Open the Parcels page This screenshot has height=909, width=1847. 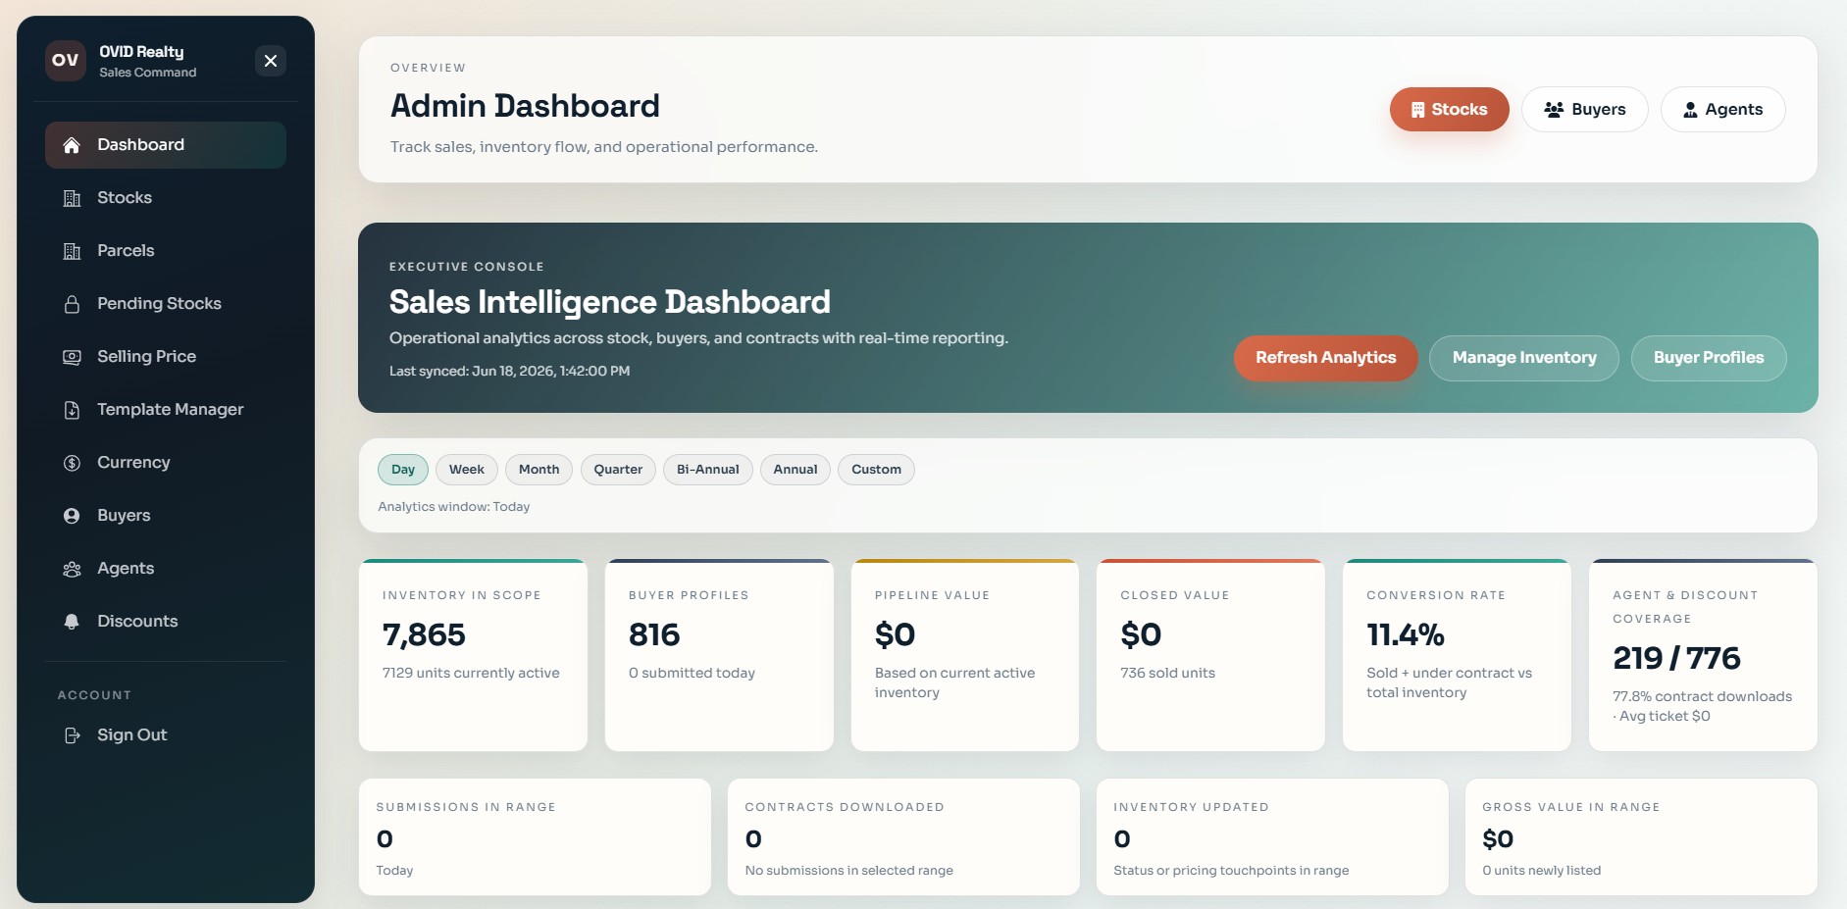166,251
